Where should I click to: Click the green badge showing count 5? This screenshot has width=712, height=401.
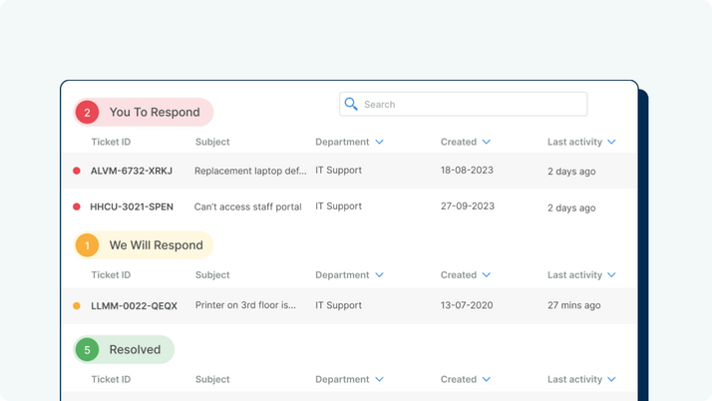pyautogui.click(x=87, y=350)
